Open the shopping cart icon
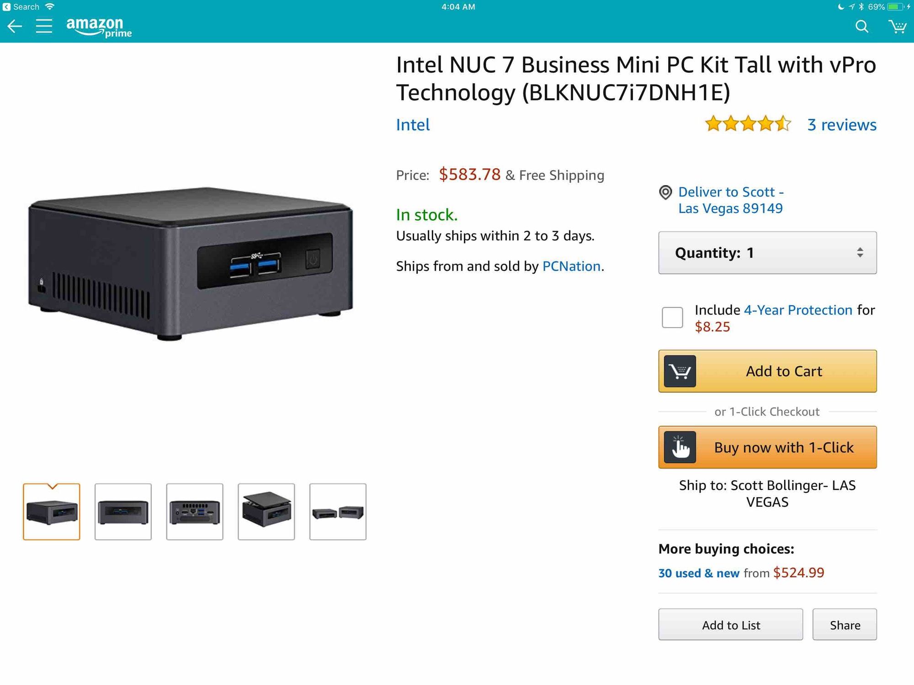The width and height of the screenshot is (914, 685). 897,27
